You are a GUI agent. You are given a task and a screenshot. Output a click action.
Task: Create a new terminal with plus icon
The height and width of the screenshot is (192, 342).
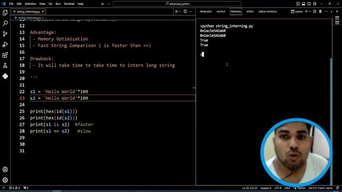click(x=306, y=12)
